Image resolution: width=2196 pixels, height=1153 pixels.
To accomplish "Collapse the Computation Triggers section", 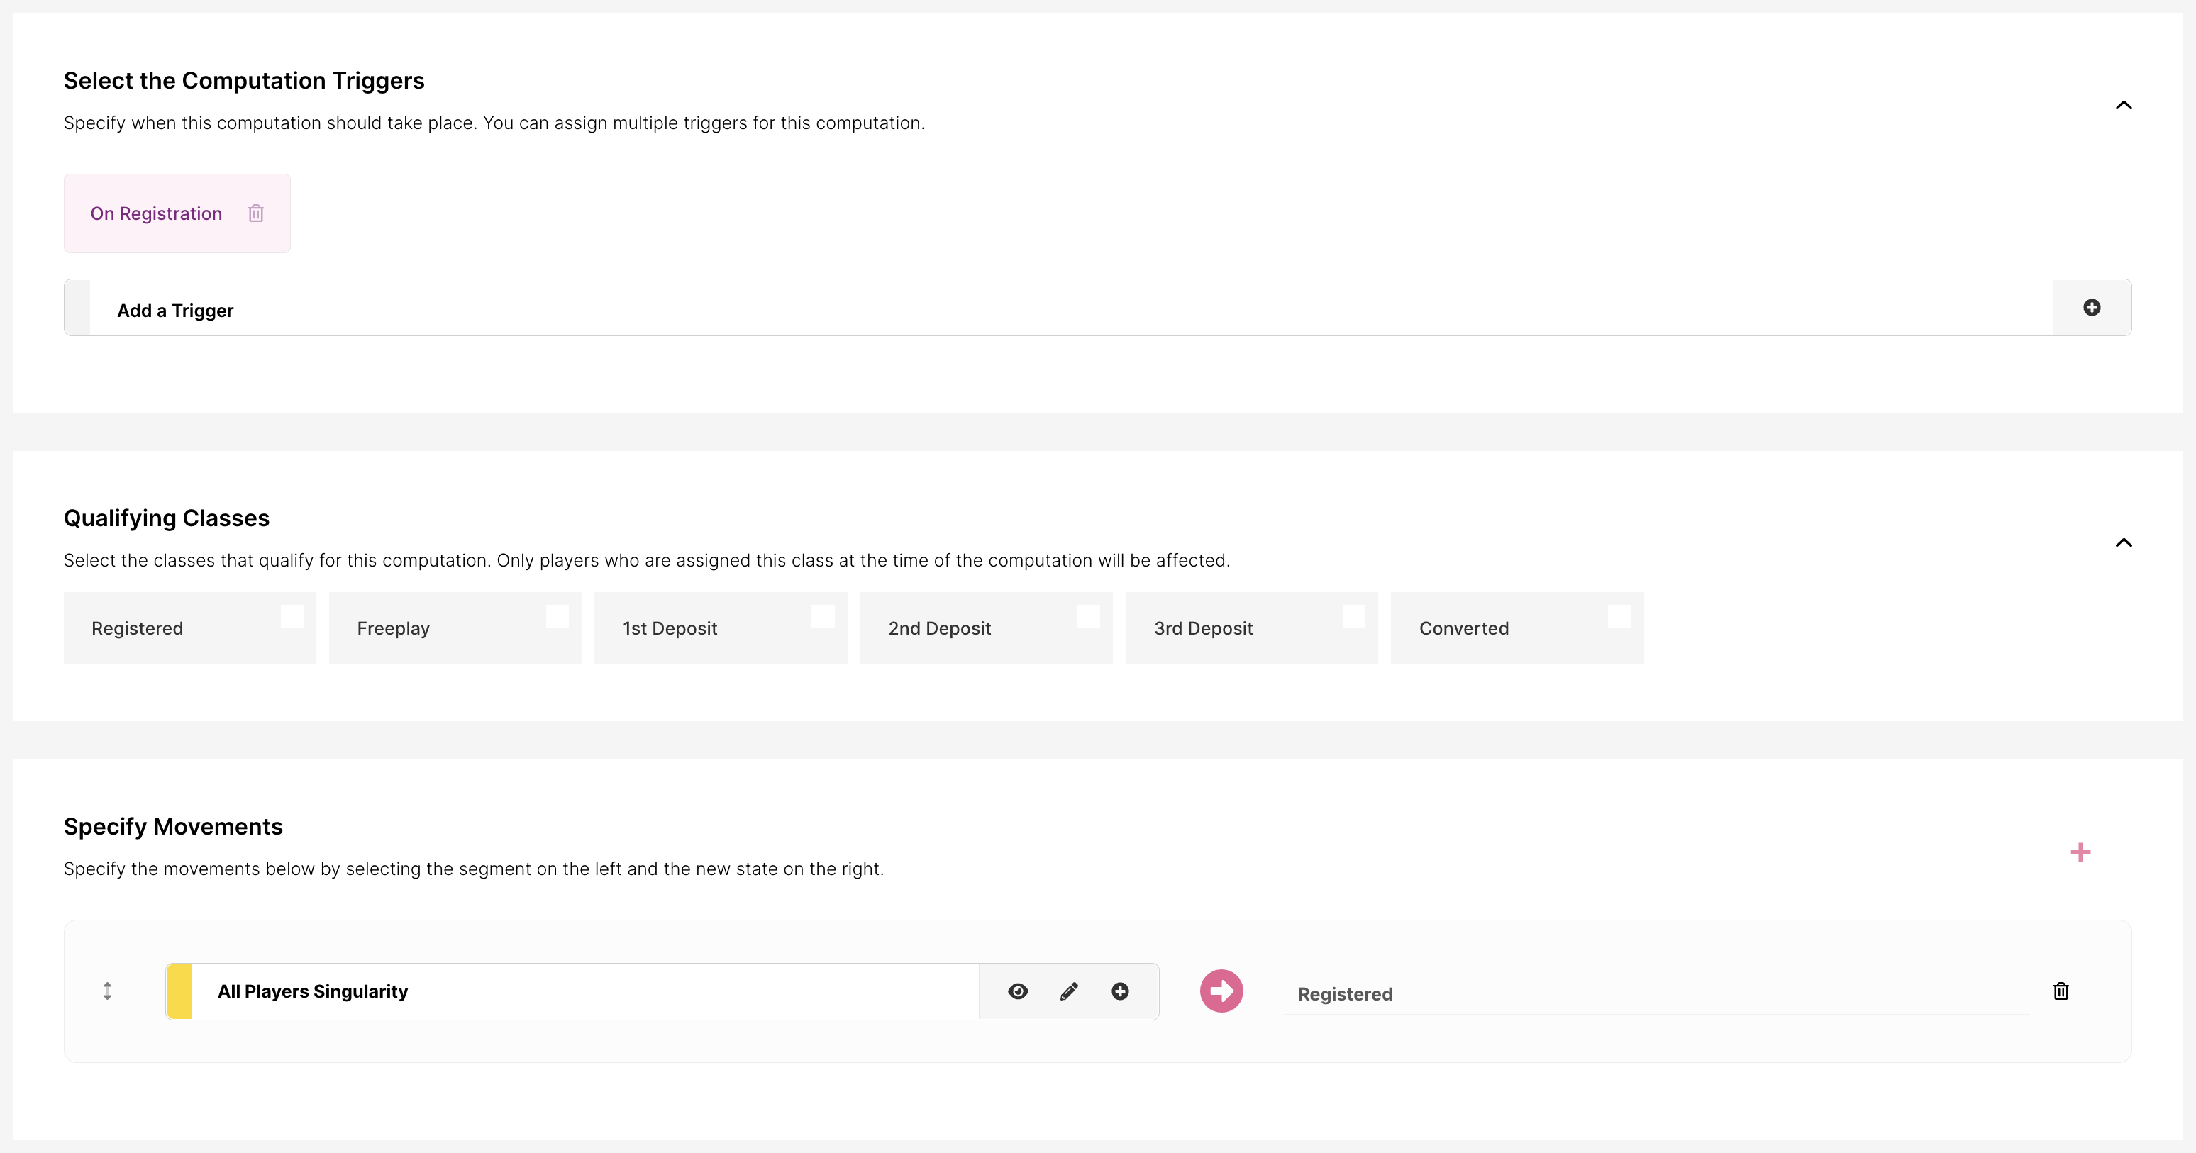I will tap(2124, 106).
